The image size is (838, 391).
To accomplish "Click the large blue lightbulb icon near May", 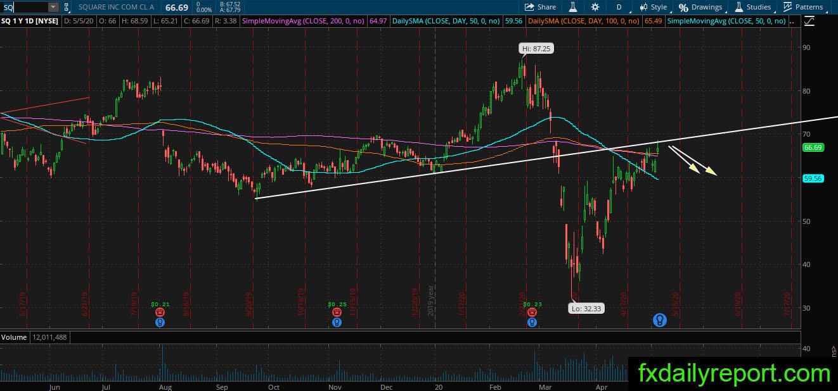I will (659, 320).
